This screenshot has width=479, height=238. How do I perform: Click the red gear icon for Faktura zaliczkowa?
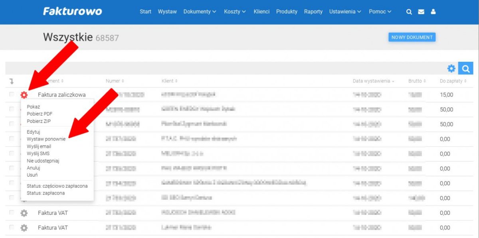(24, 94)
